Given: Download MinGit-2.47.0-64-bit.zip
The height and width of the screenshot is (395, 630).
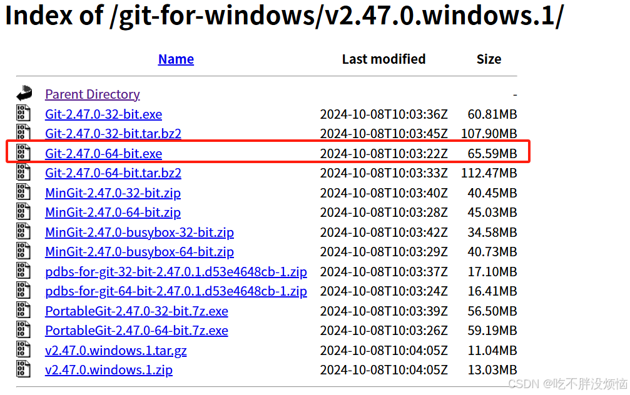Looking at the screenshot, I should [113, 212].
